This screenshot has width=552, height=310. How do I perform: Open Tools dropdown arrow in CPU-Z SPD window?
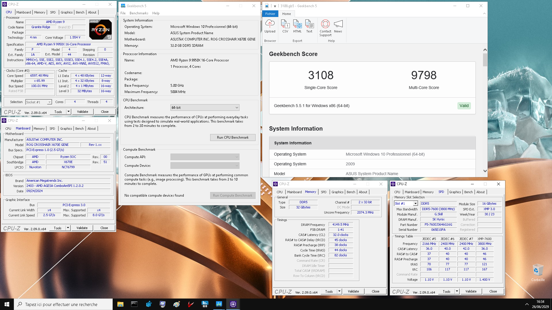[457, 291]
